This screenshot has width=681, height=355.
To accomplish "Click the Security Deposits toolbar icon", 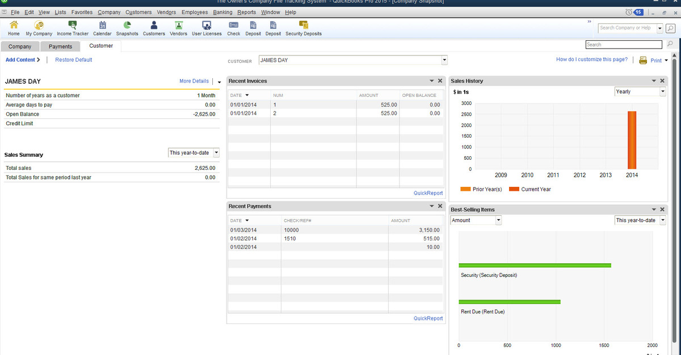I will point(304,25).
